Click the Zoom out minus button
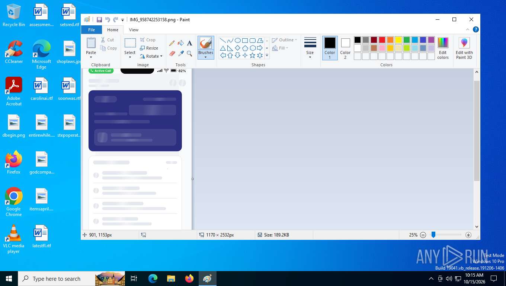Image resolution: width=506 pixels, height=286 pixels. click(x=423, y=235)
